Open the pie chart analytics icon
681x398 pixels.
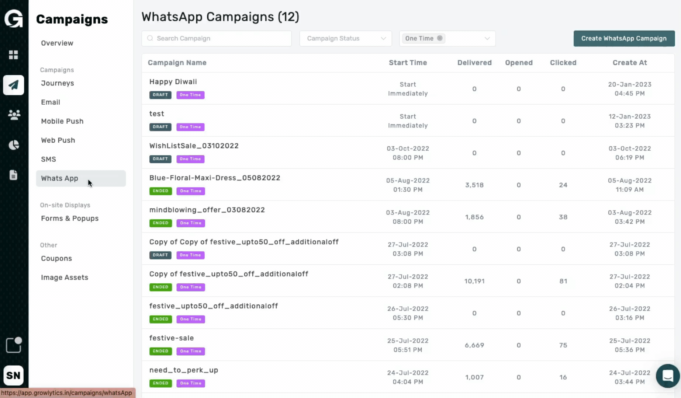coord(14,145)
